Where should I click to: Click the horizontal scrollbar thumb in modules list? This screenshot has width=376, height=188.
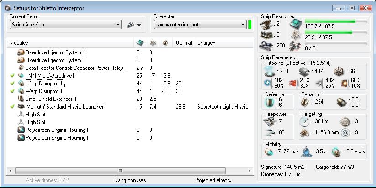[x=120, y=171]
